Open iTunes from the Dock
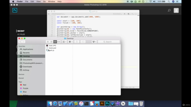This screenshot has height=107, width=191. (x=81, y=103)
